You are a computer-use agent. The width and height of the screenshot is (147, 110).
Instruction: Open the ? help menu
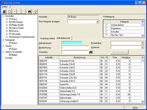[x=10, y=7]
